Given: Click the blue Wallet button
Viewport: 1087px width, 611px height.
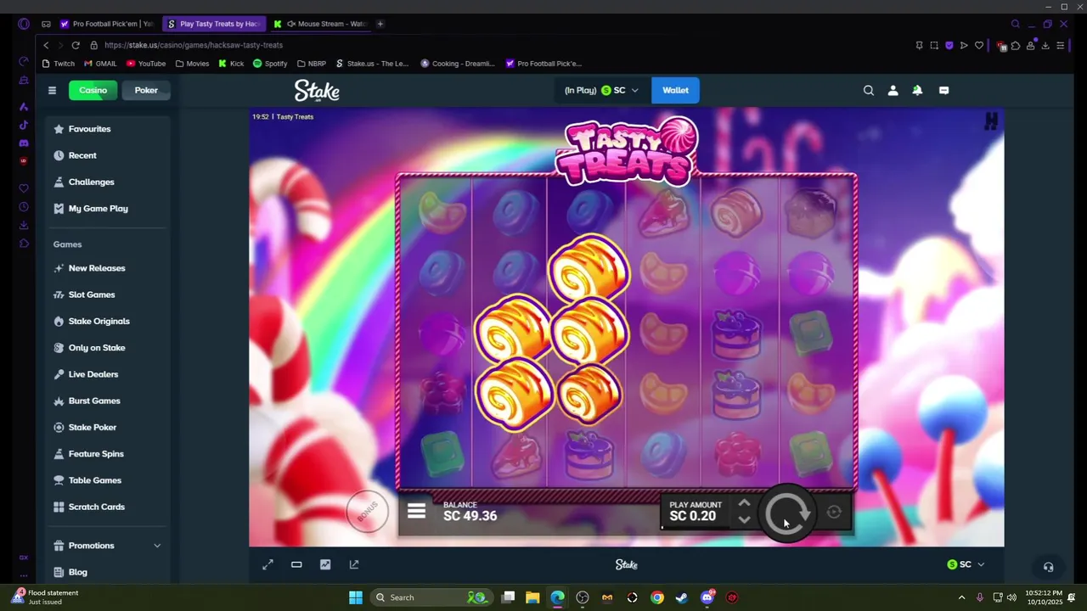Looking at the screenshot, I should point(675,90).
